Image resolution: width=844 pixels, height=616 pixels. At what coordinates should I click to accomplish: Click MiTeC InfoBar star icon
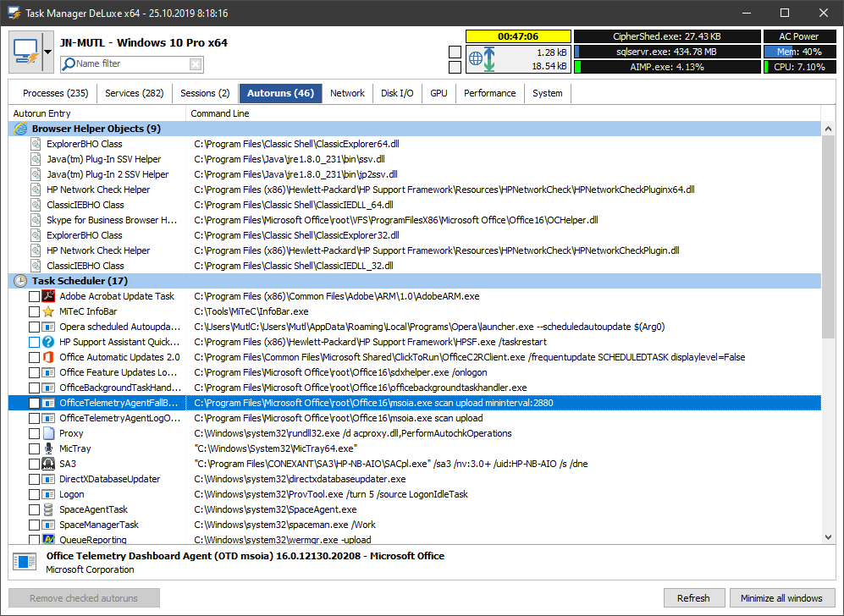coord(48,311)
